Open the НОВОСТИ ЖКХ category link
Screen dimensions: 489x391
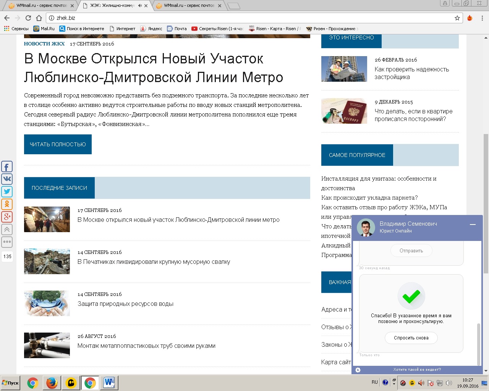tap(44, 44)
